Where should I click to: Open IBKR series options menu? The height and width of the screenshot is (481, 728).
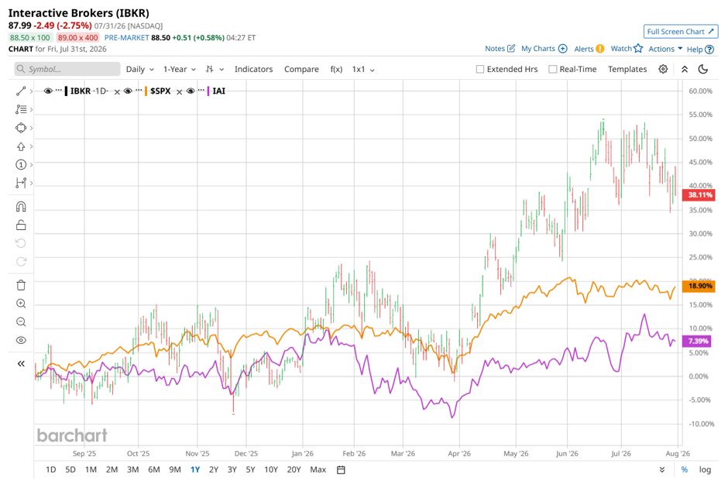click(59, 90)
